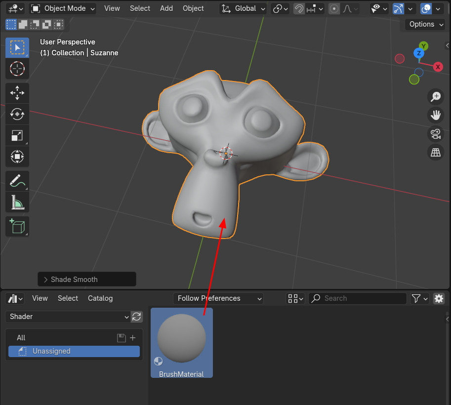
Task: Add a new asset catalog with plus icon
Action: pyautogui.click(x=132, y=338)
